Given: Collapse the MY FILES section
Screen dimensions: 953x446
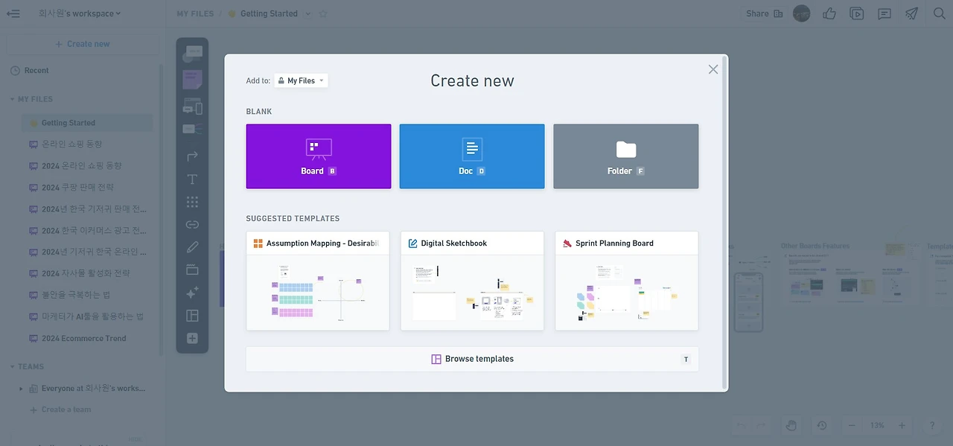Looking at the screenshot, I should (x=12, y=99).
